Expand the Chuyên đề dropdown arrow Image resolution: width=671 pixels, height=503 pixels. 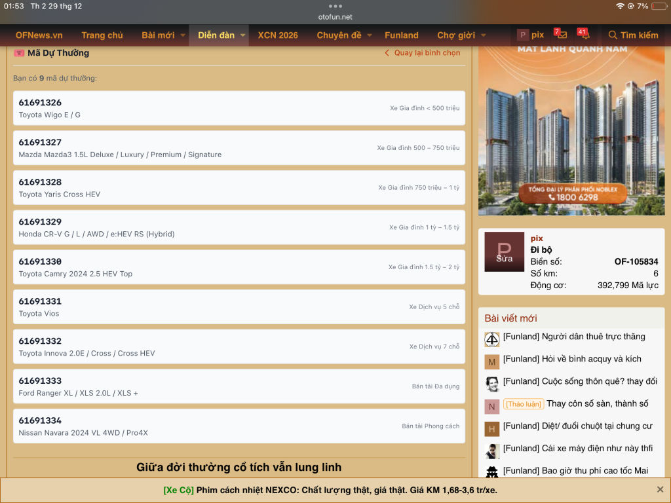(370, 35)
